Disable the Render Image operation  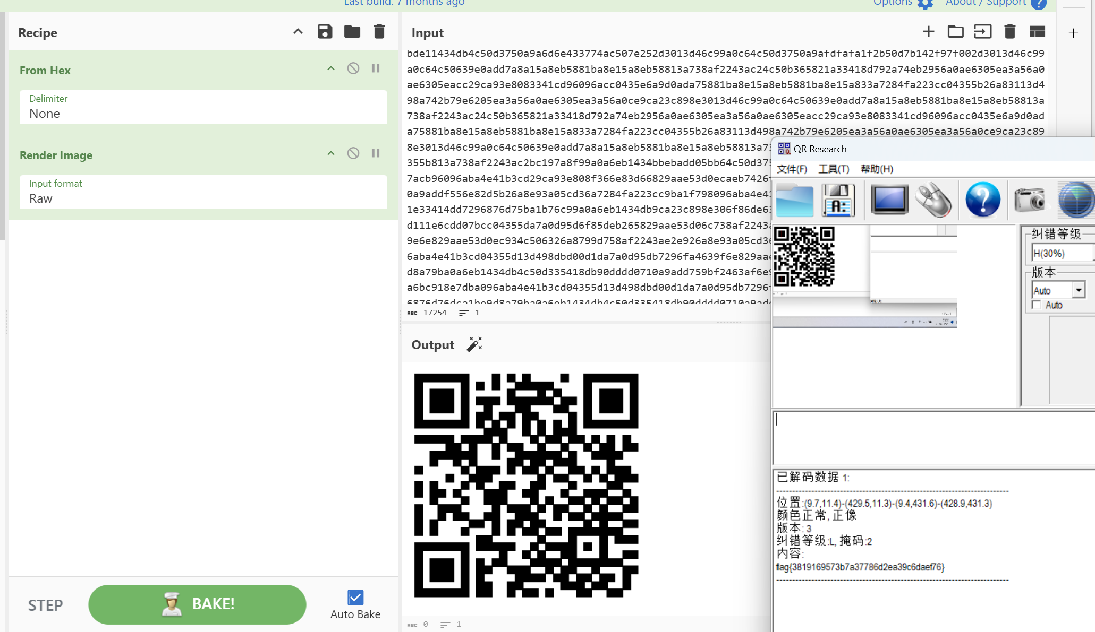pyautogui.click(x=353, y=153)
